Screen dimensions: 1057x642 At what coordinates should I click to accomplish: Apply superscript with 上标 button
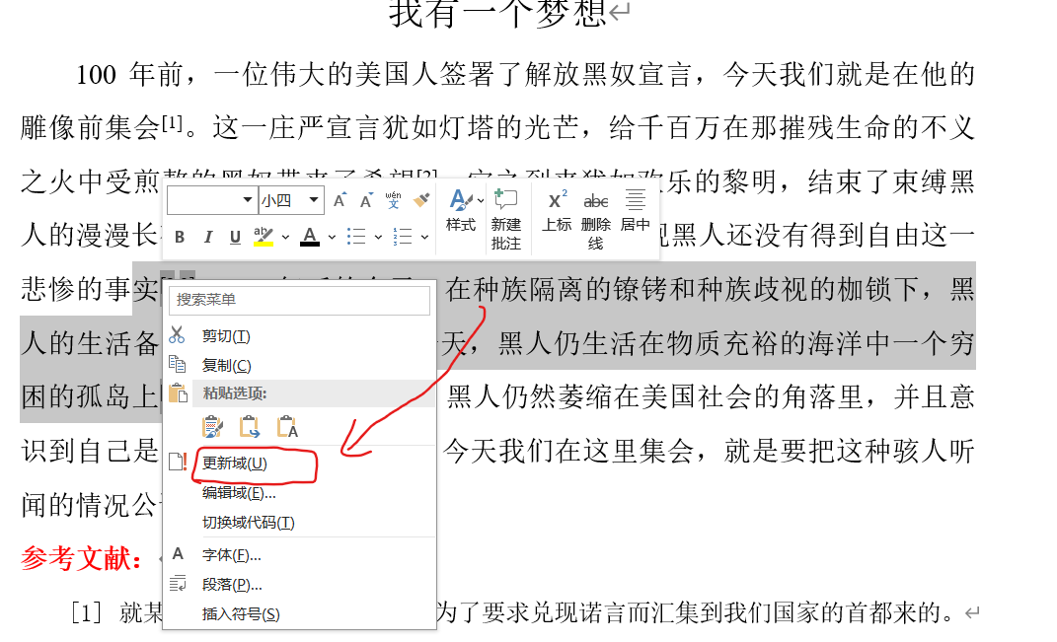pyautogui.click(x=557, y=211)
